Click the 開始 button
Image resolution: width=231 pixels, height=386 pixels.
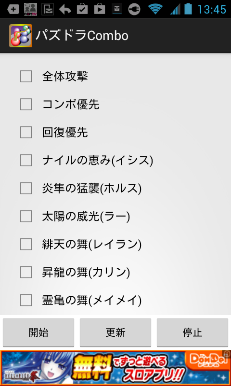pyautogui.click(x=38, y=332)
